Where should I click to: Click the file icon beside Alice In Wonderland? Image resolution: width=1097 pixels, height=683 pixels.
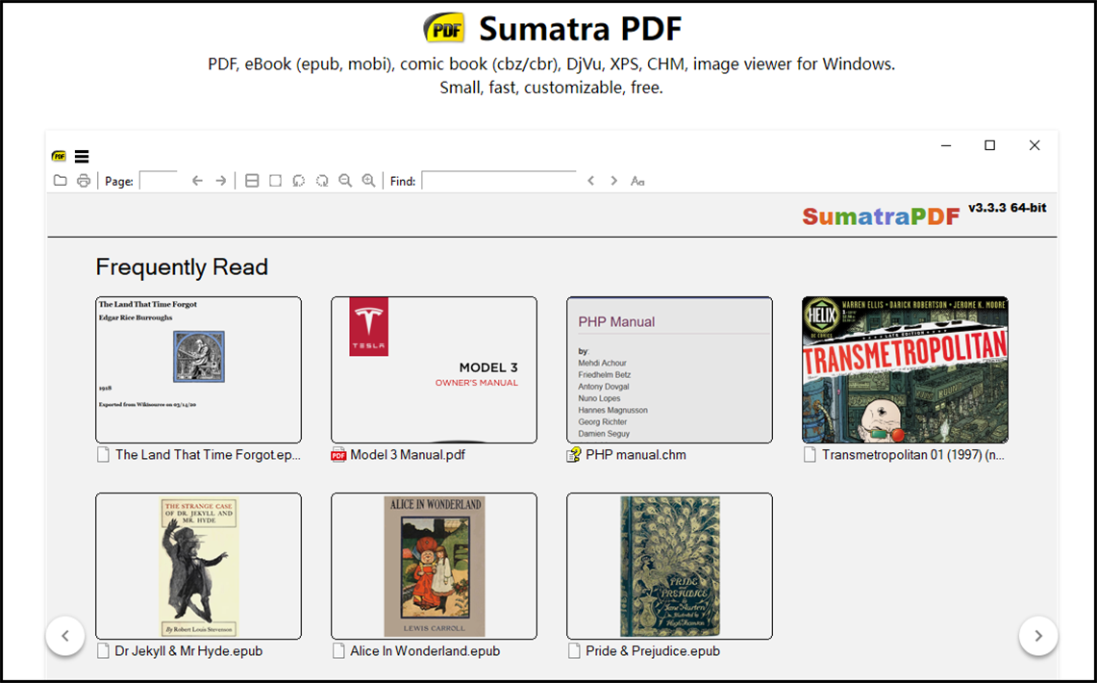(x=338, y=651)
